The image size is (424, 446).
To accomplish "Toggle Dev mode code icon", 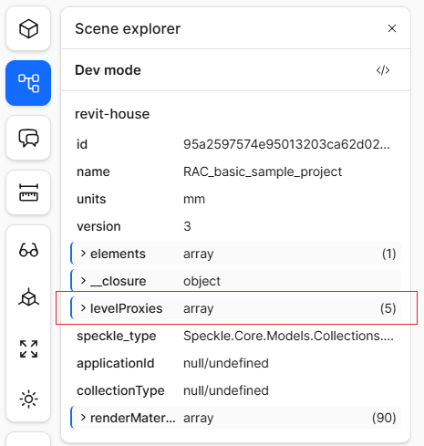I will tap(383, 70).
